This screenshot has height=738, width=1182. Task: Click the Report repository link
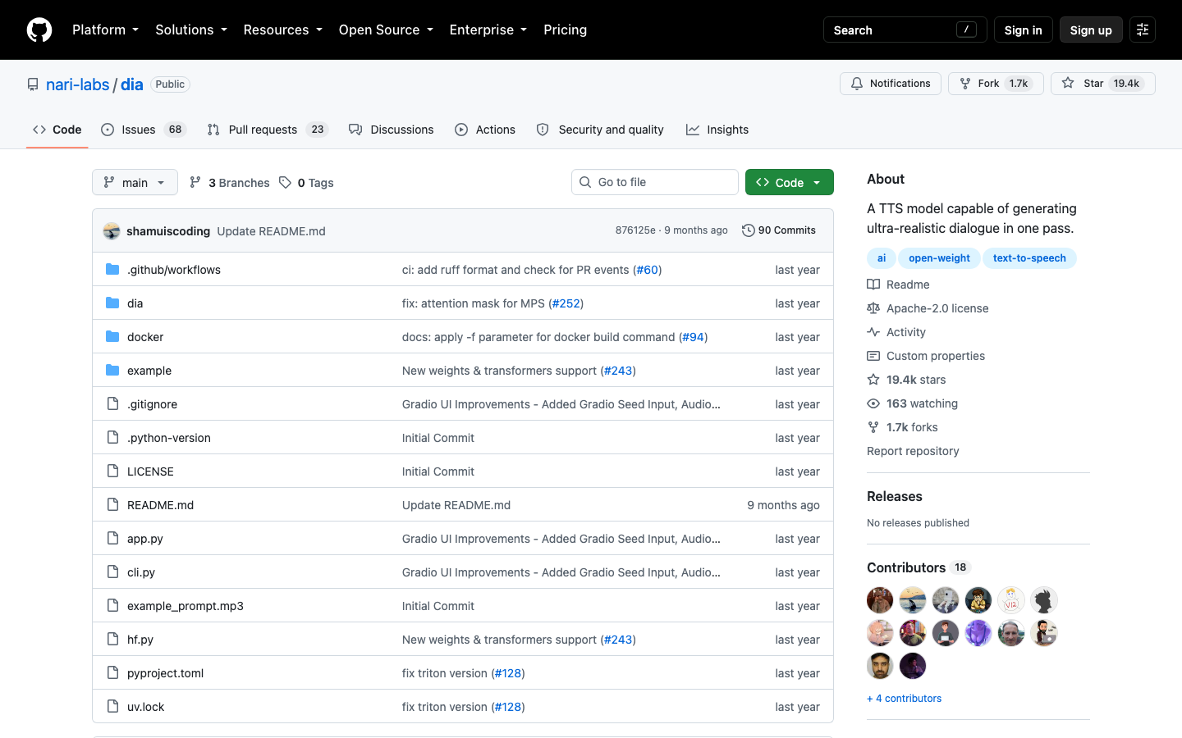point(913,451)
